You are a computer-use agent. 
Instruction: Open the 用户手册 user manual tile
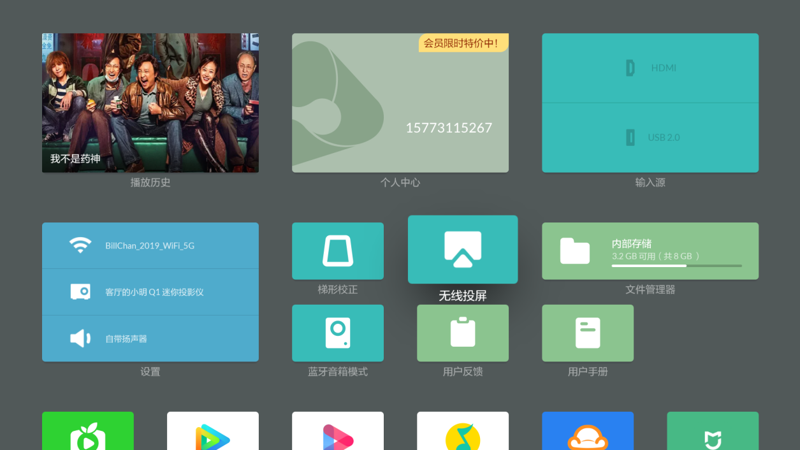point(588,333)
